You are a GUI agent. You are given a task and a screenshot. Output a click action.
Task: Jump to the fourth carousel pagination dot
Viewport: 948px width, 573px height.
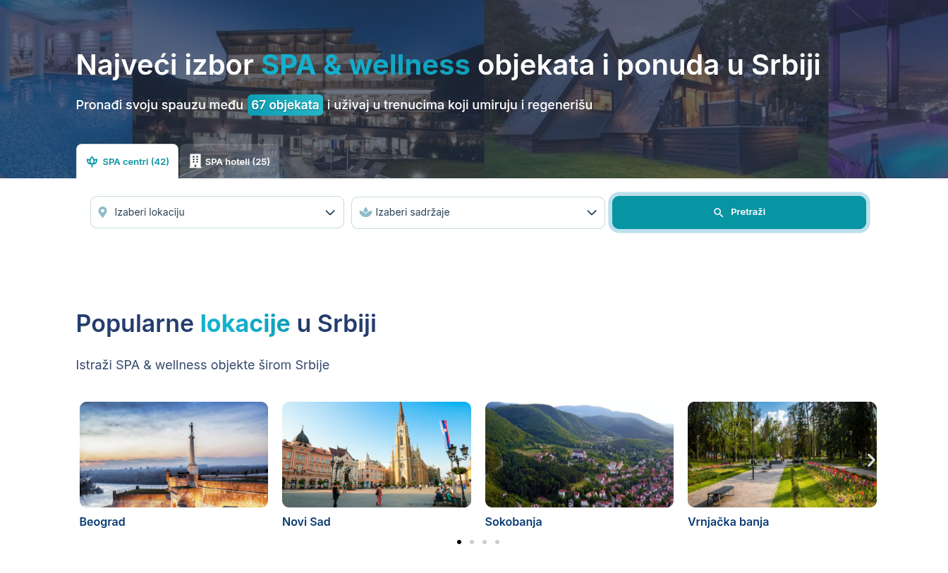pyautogui.click(x=497, y=542)
